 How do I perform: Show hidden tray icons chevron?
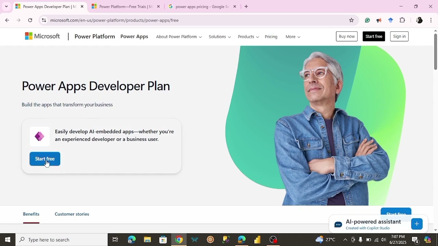coord(345,240)
